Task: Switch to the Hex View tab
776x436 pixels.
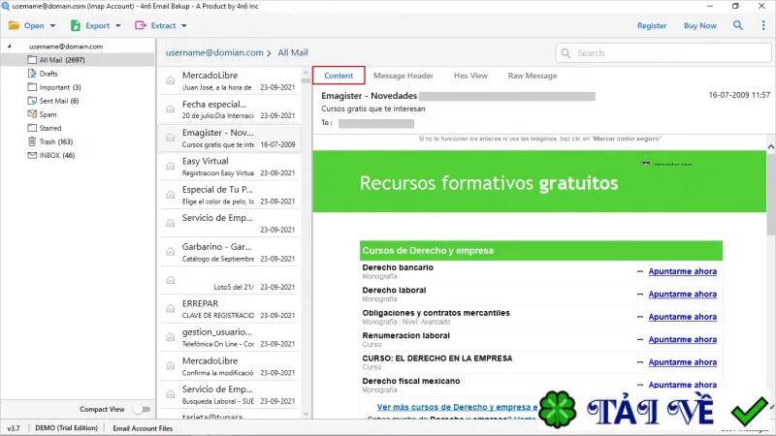Action: 470,76
